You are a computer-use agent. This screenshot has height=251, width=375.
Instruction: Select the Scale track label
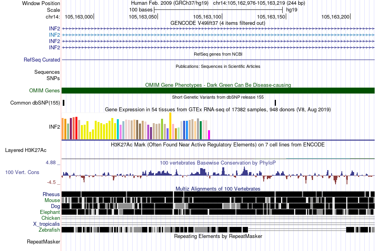53,10
